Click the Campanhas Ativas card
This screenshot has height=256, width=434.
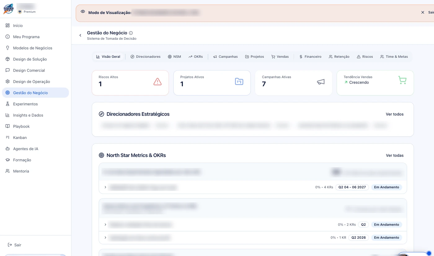[x=294, y=83]
